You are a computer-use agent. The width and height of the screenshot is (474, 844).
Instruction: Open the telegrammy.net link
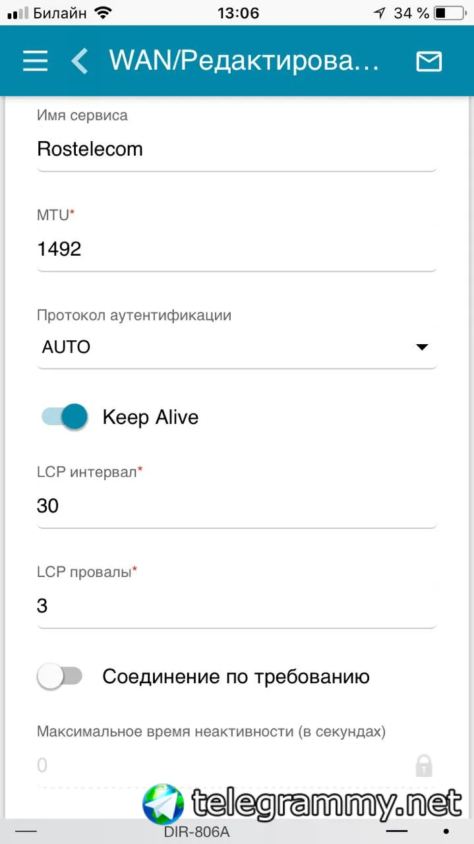pos(326,804)
